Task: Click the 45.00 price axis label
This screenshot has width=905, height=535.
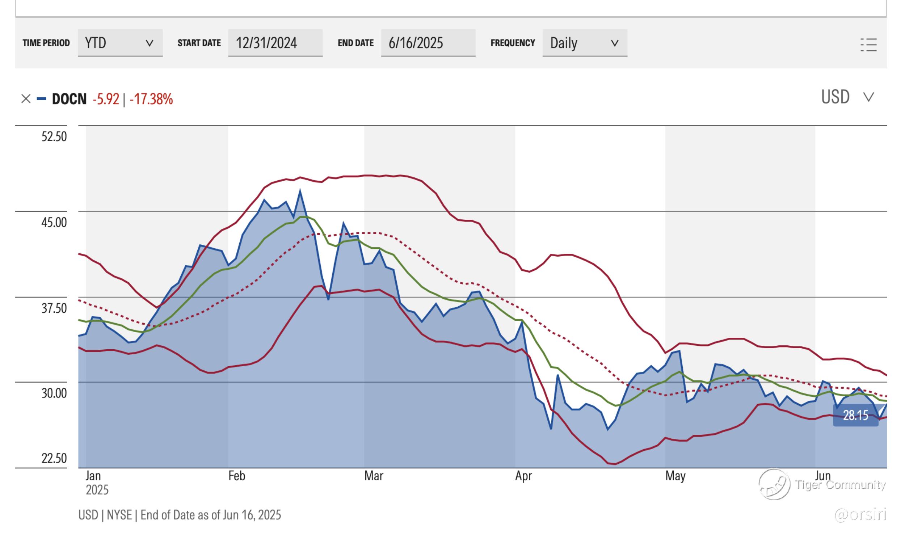Action: coord(54,222)
